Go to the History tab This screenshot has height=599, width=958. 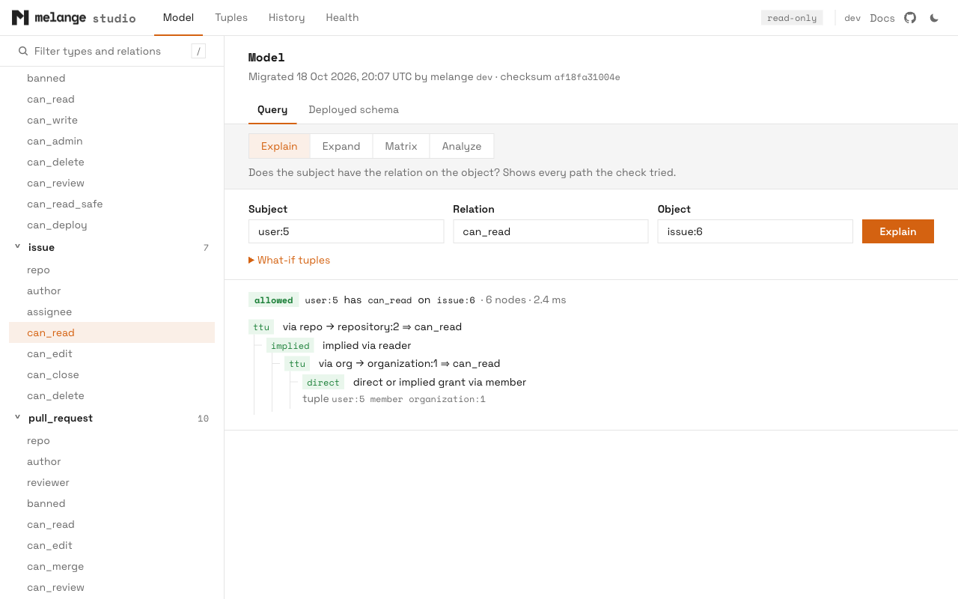(287, 17)
